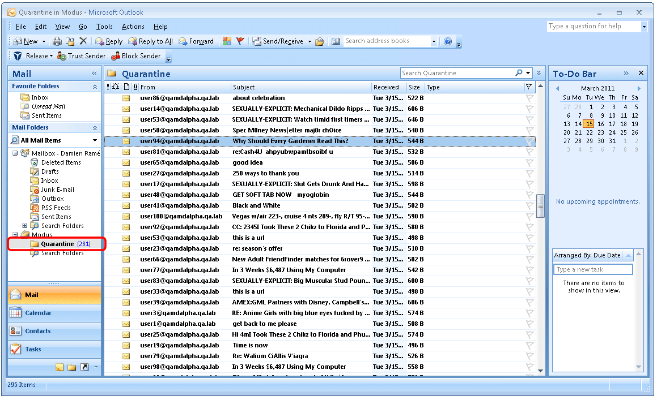Image resolution: width=657 pixels, height=400 pixels.
Task: Open the Actions menu
Action: [133, 27]
